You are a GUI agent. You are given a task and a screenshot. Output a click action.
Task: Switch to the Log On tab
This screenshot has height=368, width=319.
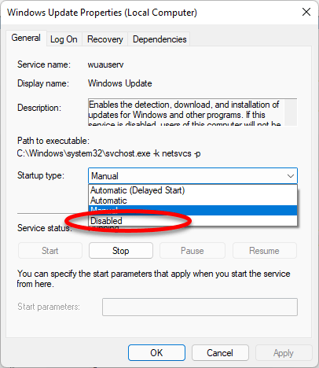64,39
